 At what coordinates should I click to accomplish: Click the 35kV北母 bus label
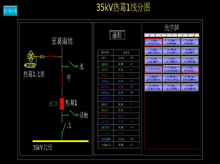click(x=43, y=148)
